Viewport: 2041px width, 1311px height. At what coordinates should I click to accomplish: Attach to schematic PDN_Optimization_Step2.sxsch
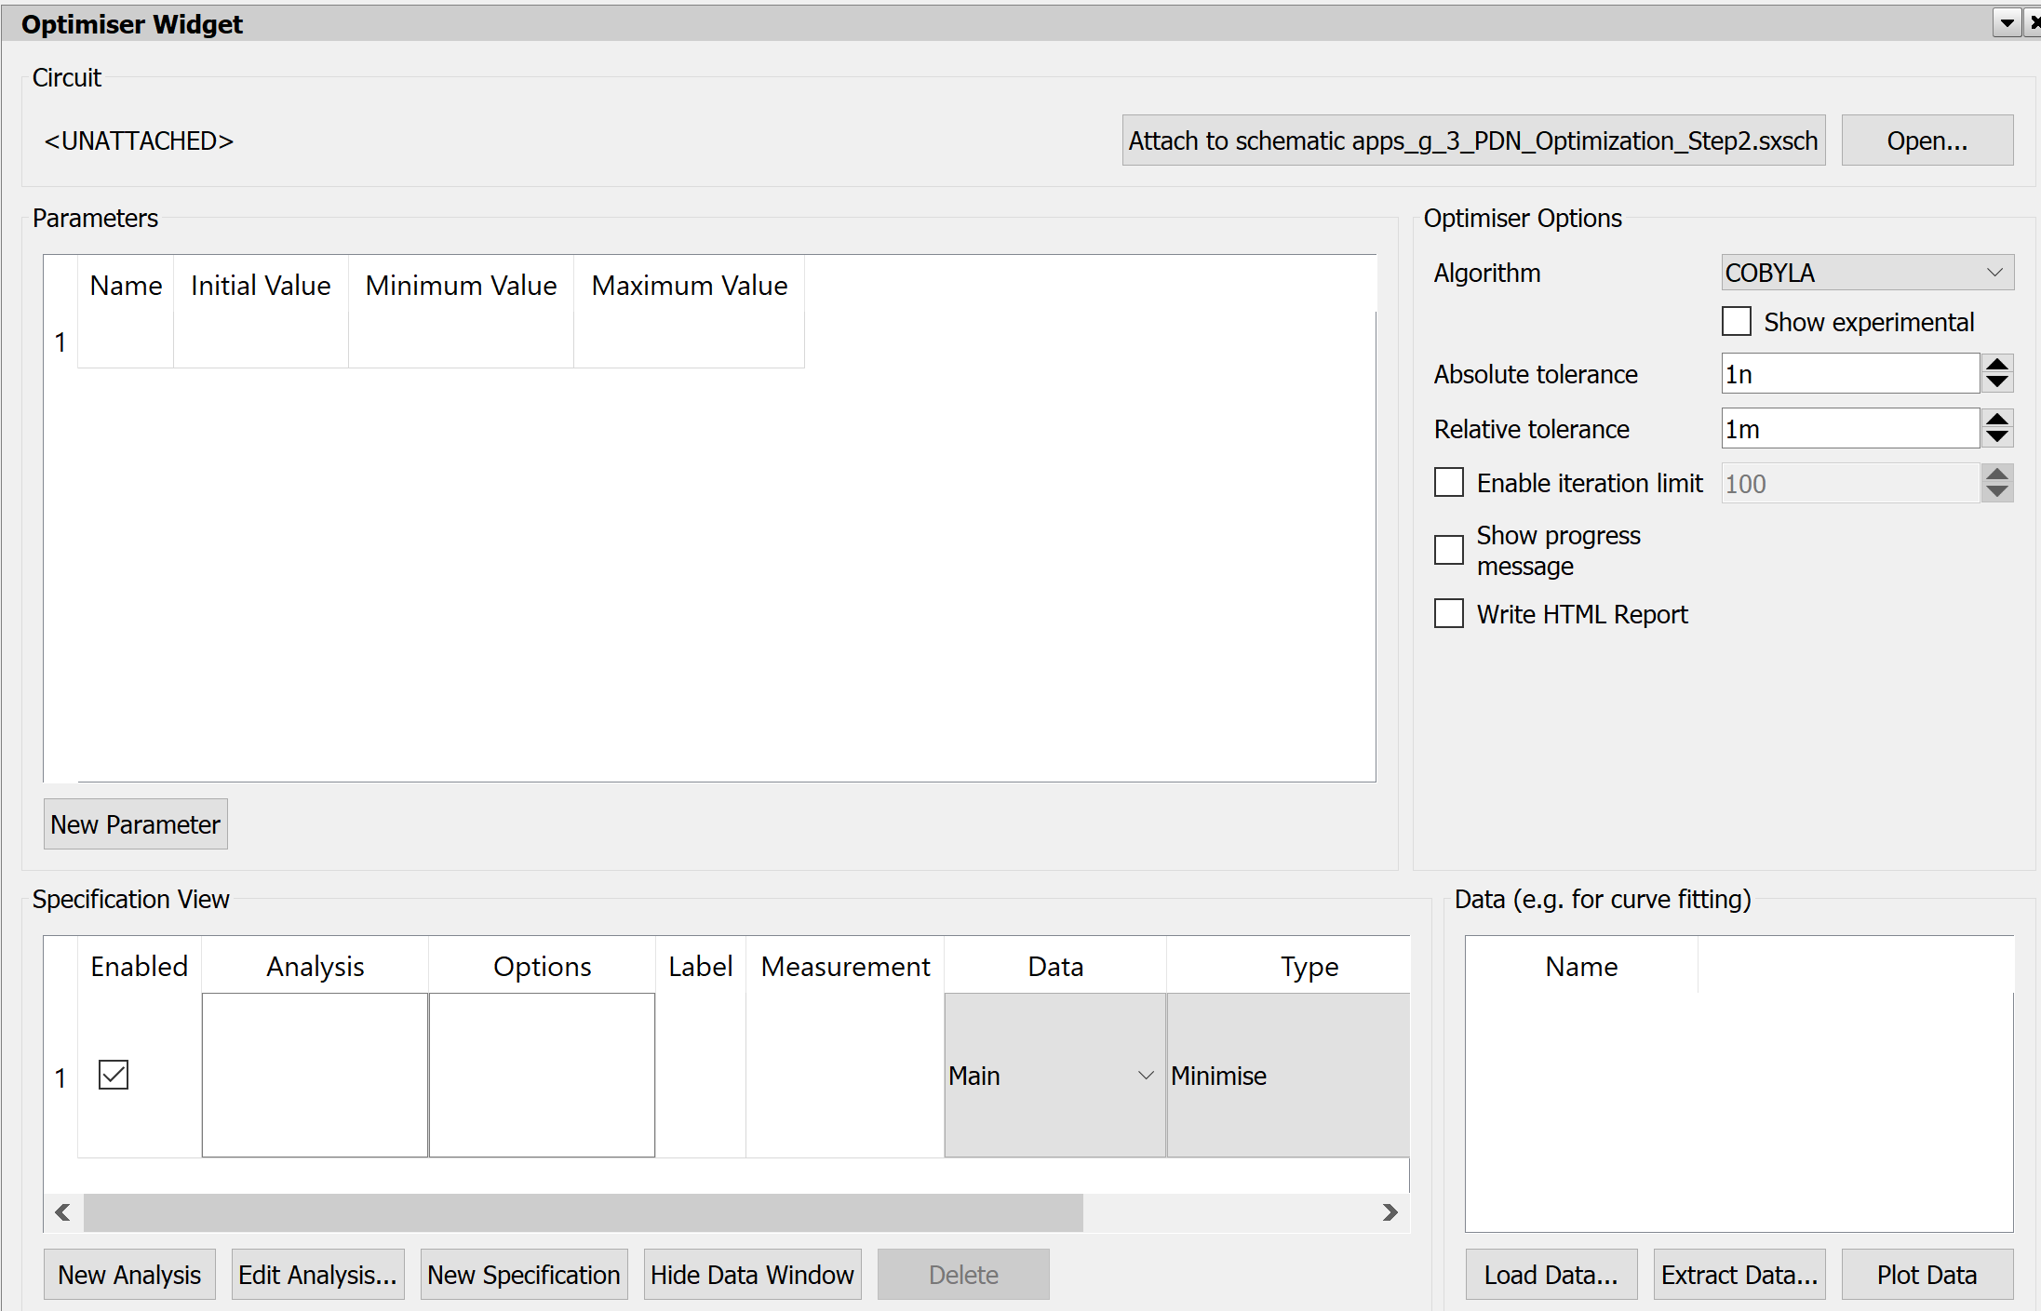(1472, 140)
